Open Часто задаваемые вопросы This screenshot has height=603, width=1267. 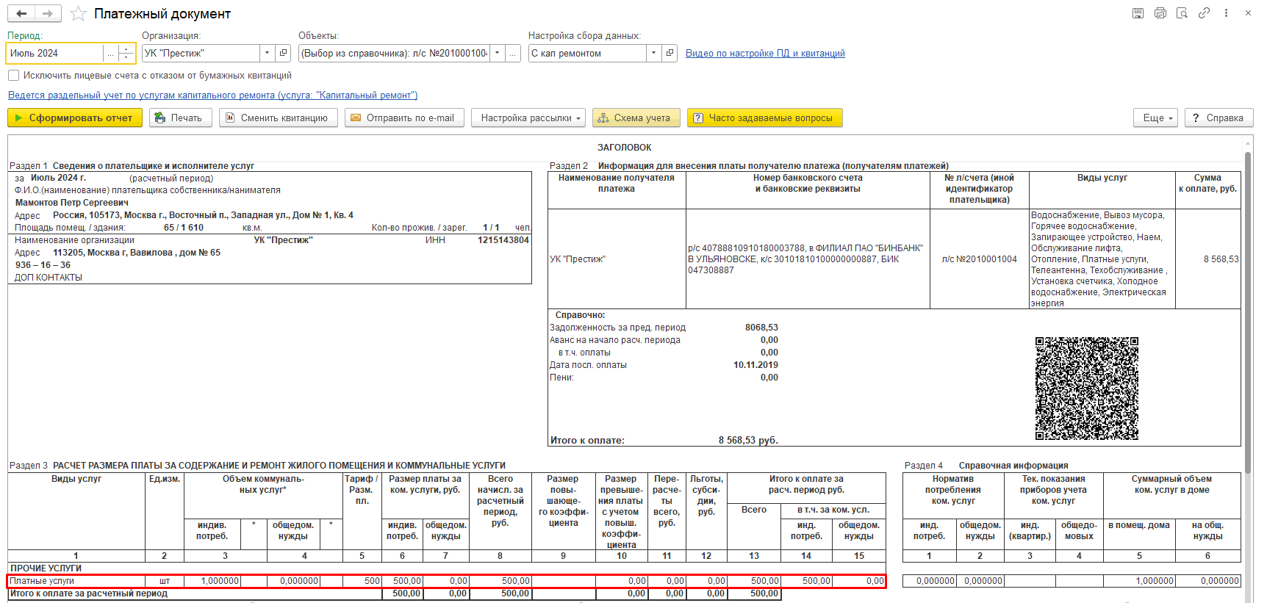coord(765,118)
